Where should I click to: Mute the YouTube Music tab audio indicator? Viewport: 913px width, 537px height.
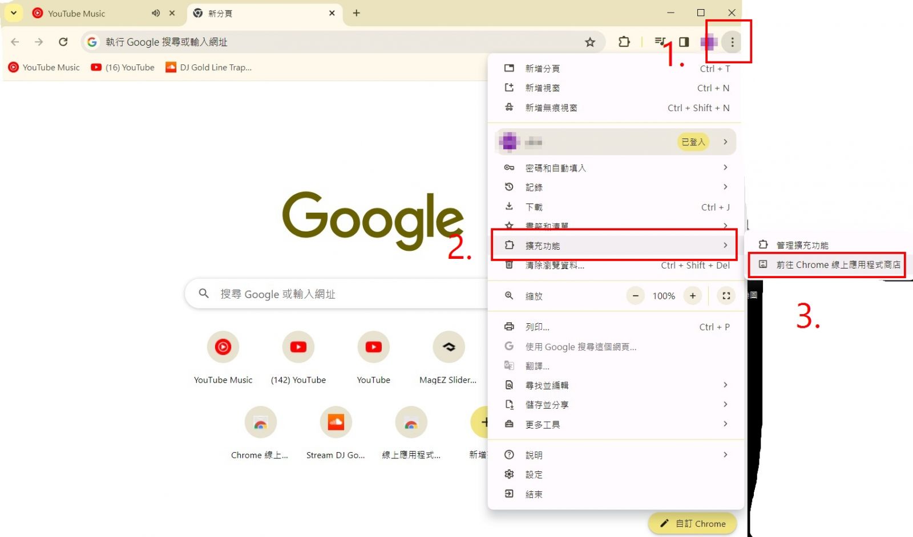coord(156,13)
